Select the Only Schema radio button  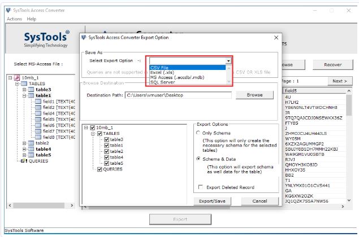(198, 133)
